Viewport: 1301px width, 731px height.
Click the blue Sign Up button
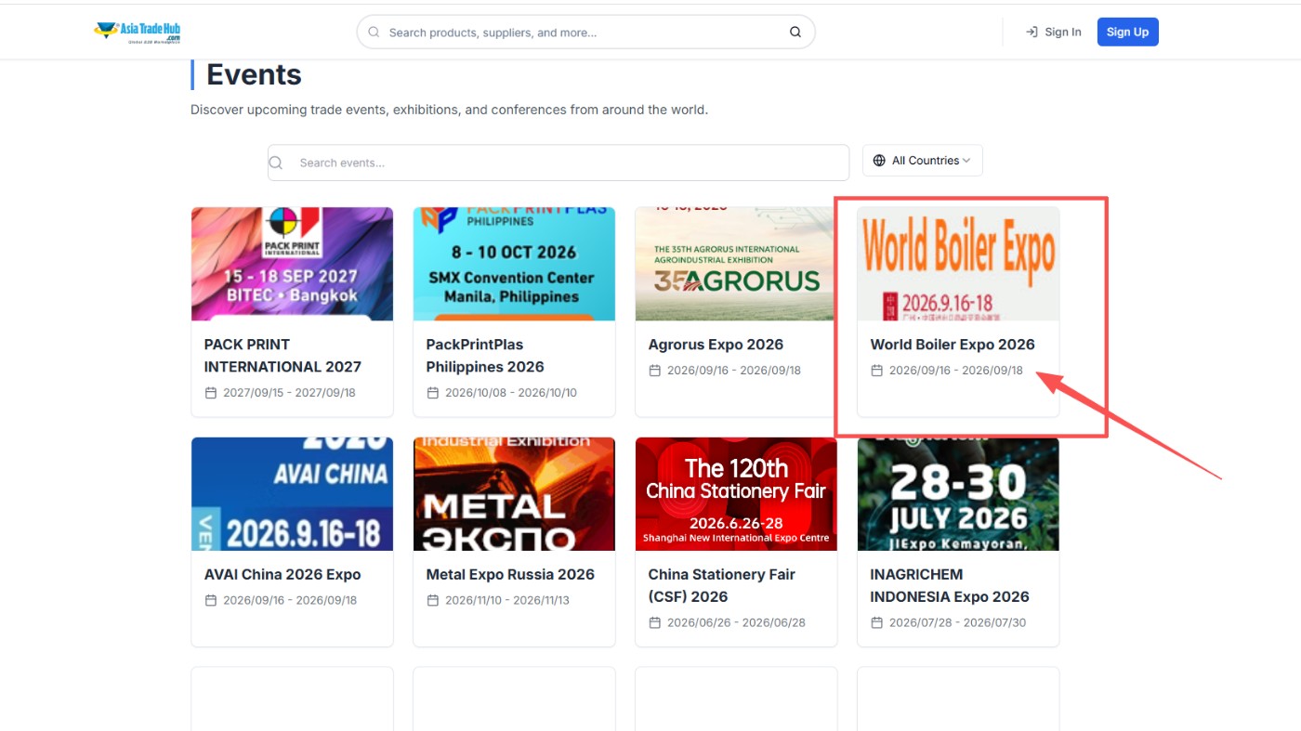(1128, 33)
